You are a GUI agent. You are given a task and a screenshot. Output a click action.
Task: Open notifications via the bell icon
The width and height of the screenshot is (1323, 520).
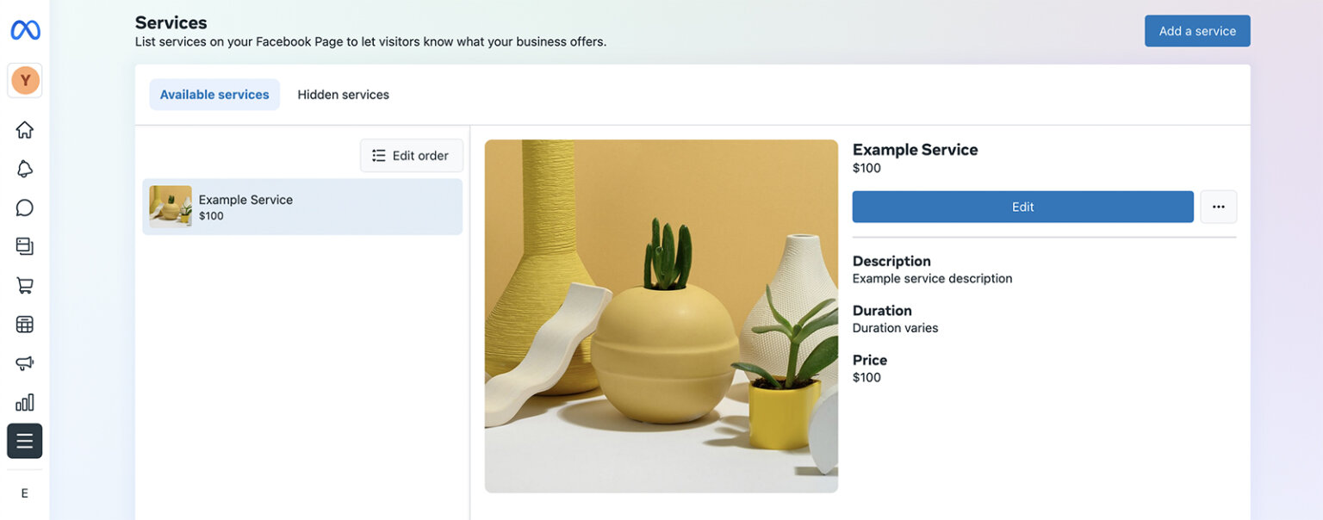click(24, 168)
